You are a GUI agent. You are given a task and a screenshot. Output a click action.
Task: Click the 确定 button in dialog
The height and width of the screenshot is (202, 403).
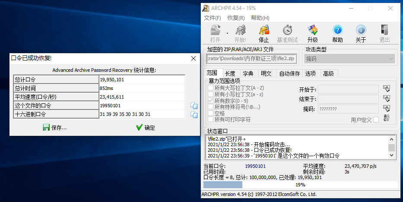coord(146,128)
